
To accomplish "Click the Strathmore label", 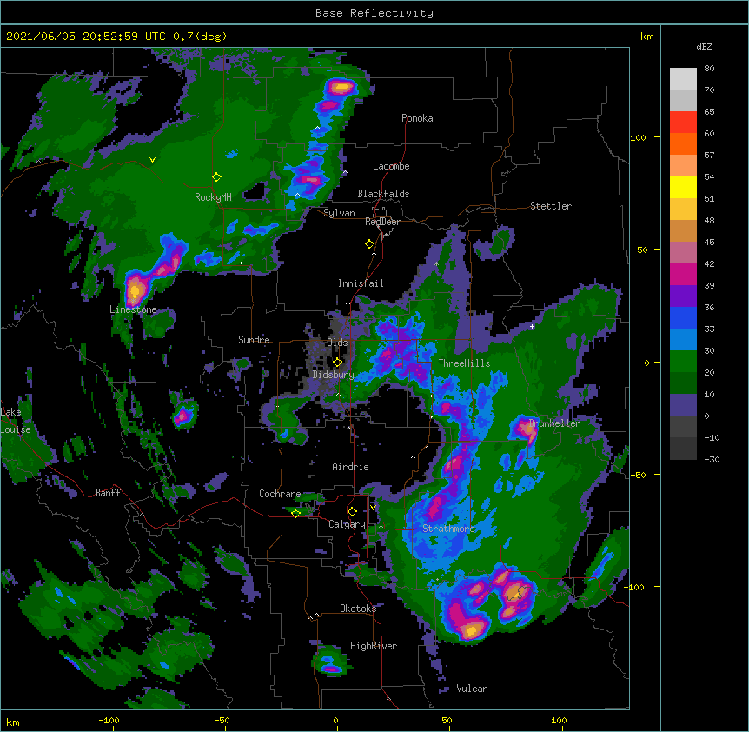I will click(x=449, y=528).
